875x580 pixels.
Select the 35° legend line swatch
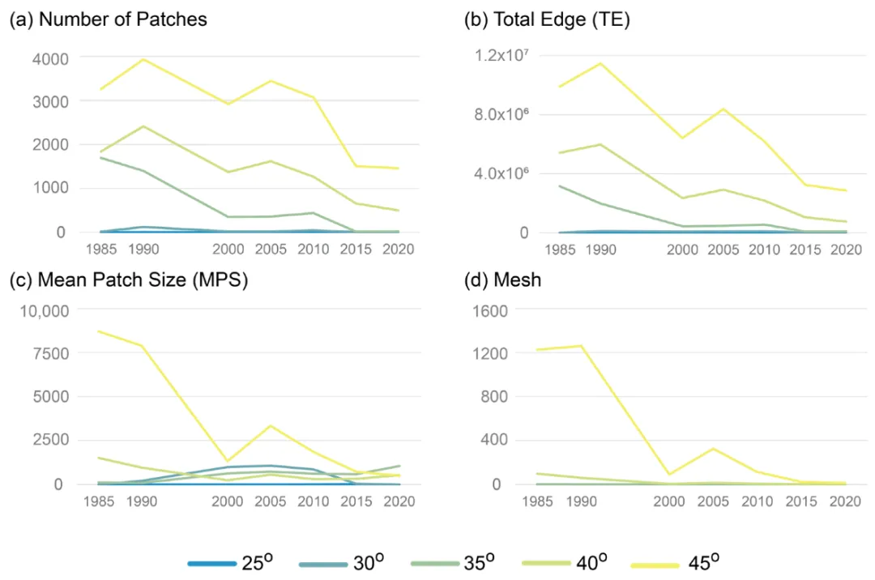[x=437, y=563]
